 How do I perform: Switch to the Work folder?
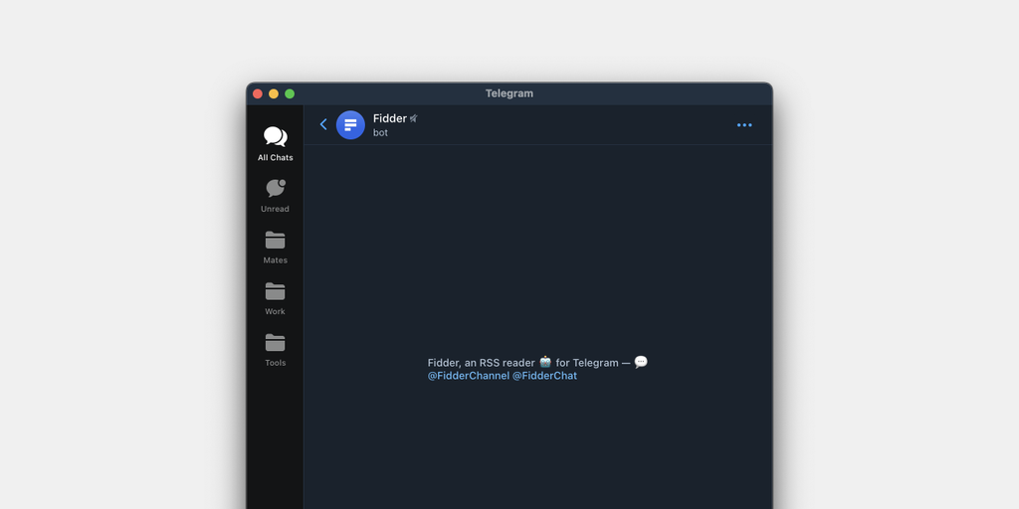(x=275, y=296)
